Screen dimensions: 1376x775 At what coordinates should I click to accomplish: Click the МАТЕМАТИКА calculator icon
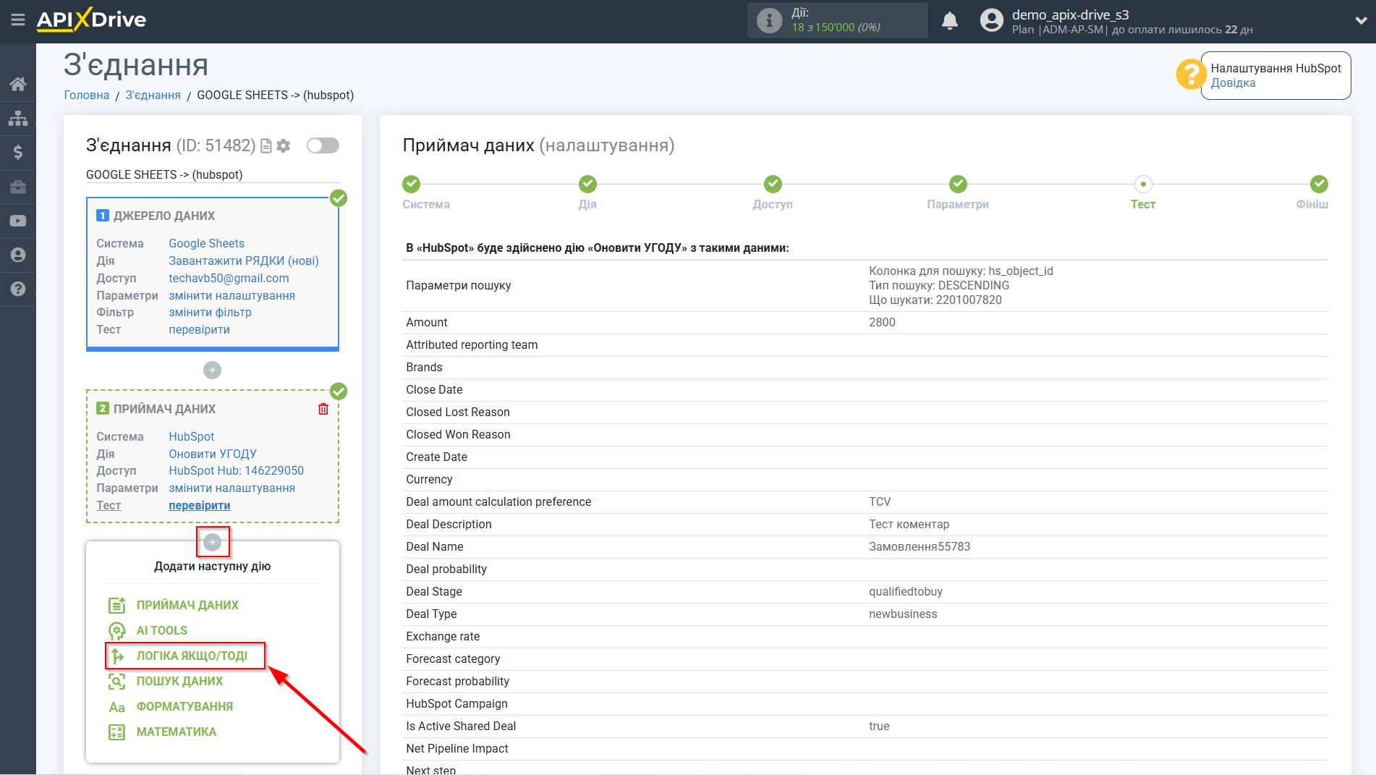point(116,732)
